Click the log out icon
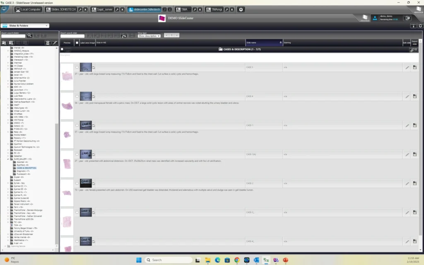The height and width of the screenshot is (265, 424). point(408,18)
